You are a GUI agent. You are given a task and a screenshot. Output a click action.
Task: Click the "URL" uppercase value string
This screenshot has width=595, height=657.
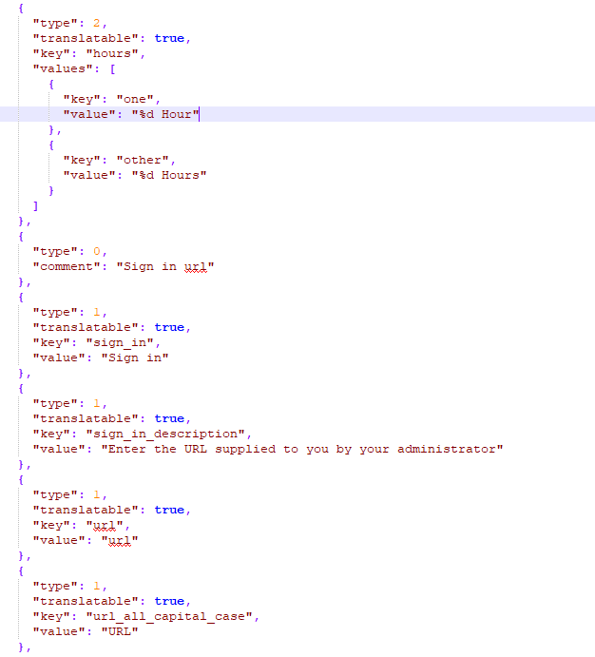[x=120, y=632]
